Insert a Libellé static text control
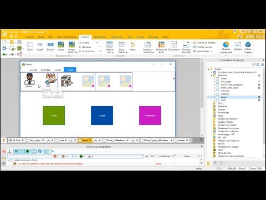 coord(40,46)
